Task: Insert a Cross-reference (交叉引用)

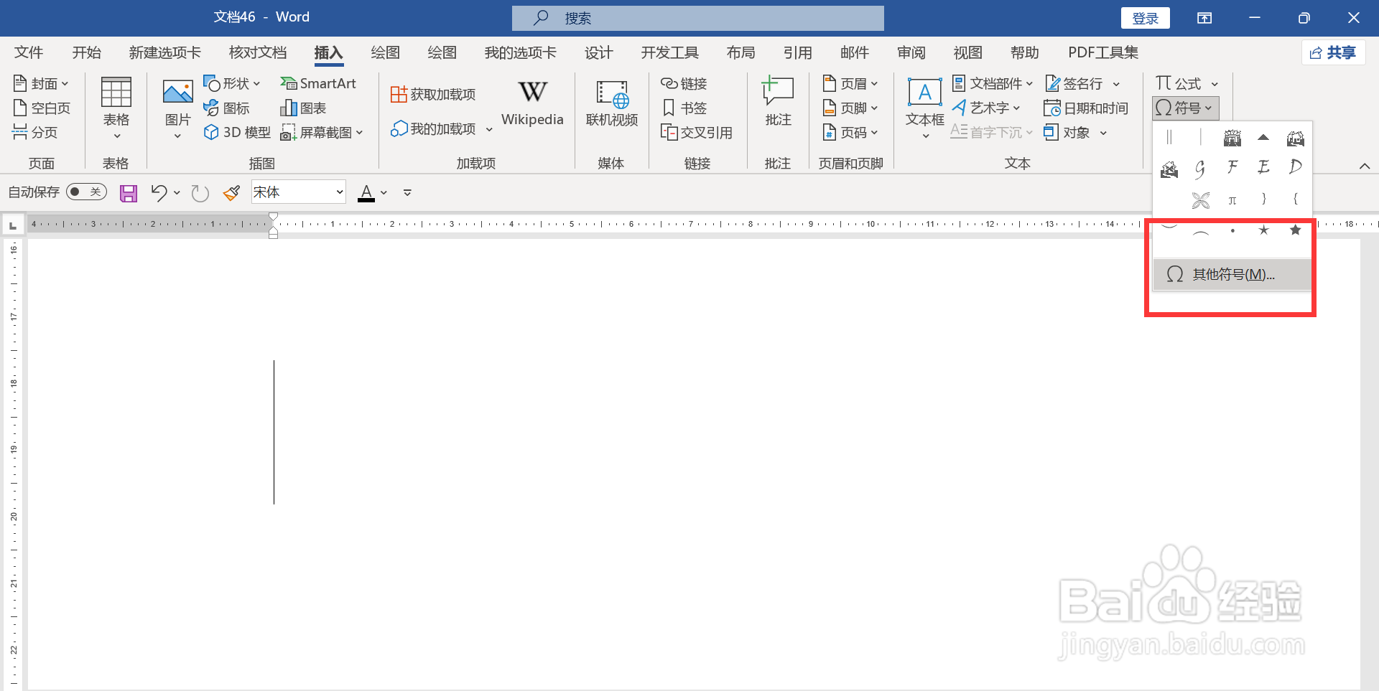Action: click(697, 132)
